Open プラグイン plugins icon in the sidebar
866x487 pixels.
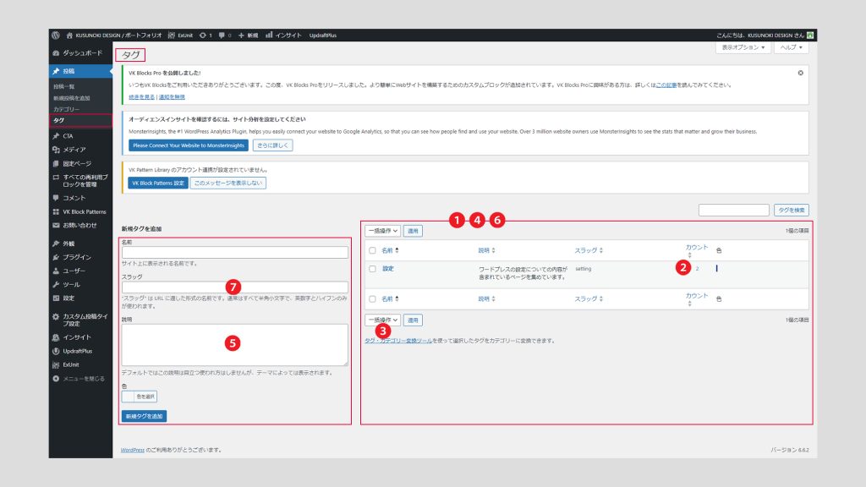pyautogui.click(x=56, y=256)
